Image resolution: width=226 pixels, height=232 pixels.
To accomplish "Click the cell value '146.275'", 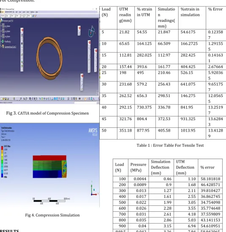I will coord(188,96).
